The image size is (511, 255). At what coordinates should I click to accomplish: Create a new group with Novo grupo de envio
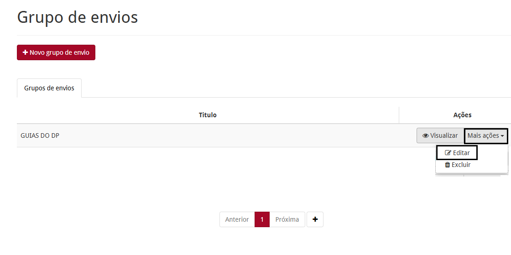(56, 52)
